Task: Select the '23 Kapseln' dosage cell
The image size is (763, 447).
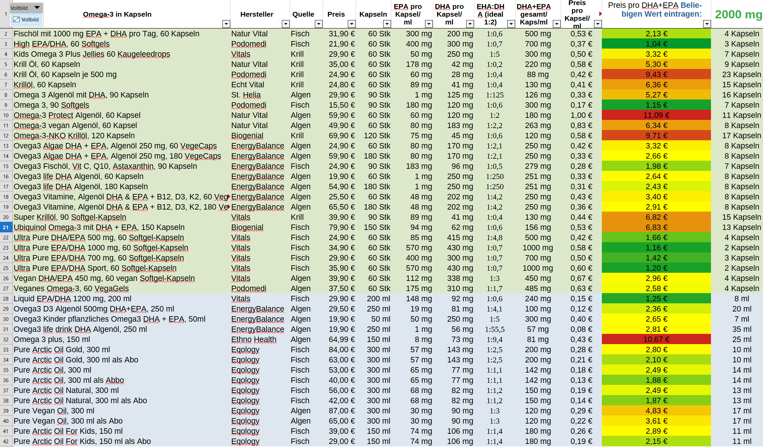Action: click(x=737, y=74)
